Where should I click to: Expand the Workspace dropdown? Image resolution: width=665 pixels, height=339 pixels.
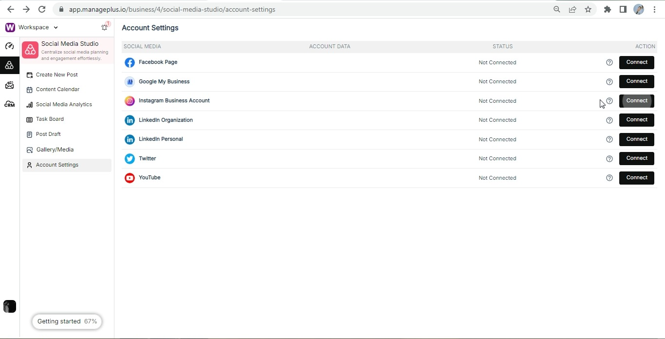[38, 27]
